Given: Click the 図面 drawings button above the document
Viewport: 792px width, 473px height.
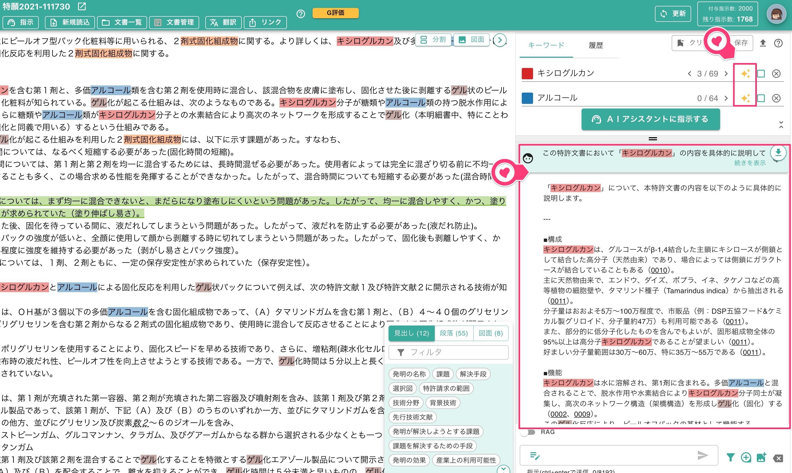Looking at the screenshot, I should (471, 40).
